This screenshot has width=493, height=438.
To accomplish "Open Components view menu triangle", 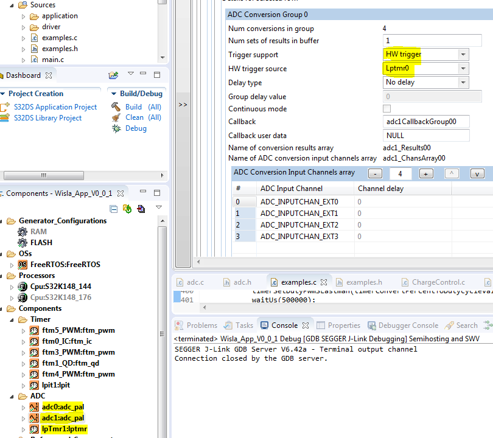I will [x=159, y=207].
